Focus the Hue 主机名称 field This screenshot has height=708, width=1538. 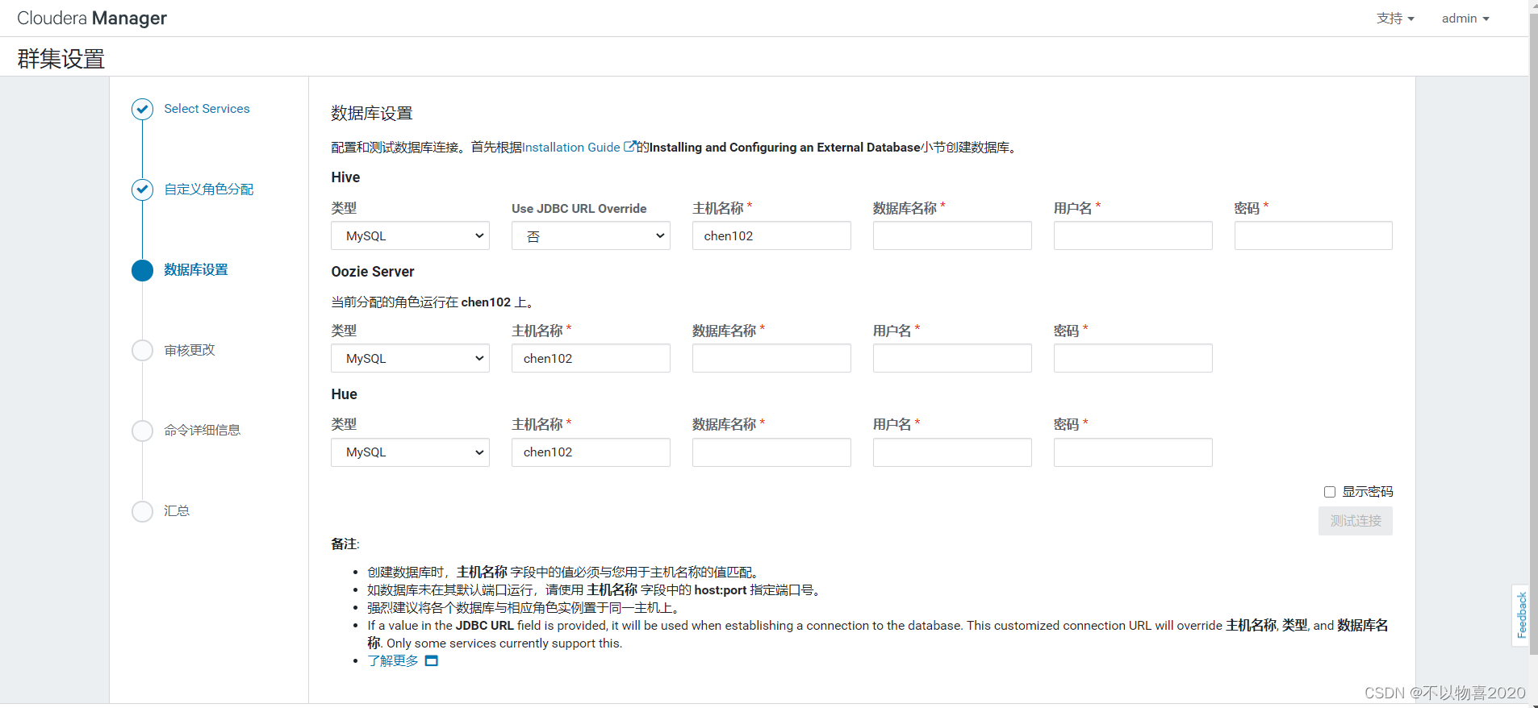tap(591, 452)
